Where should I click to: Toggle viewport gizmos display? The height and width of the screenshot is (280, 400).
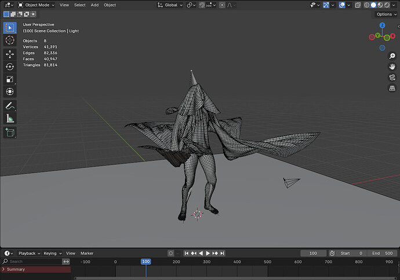tap(326, 5)
